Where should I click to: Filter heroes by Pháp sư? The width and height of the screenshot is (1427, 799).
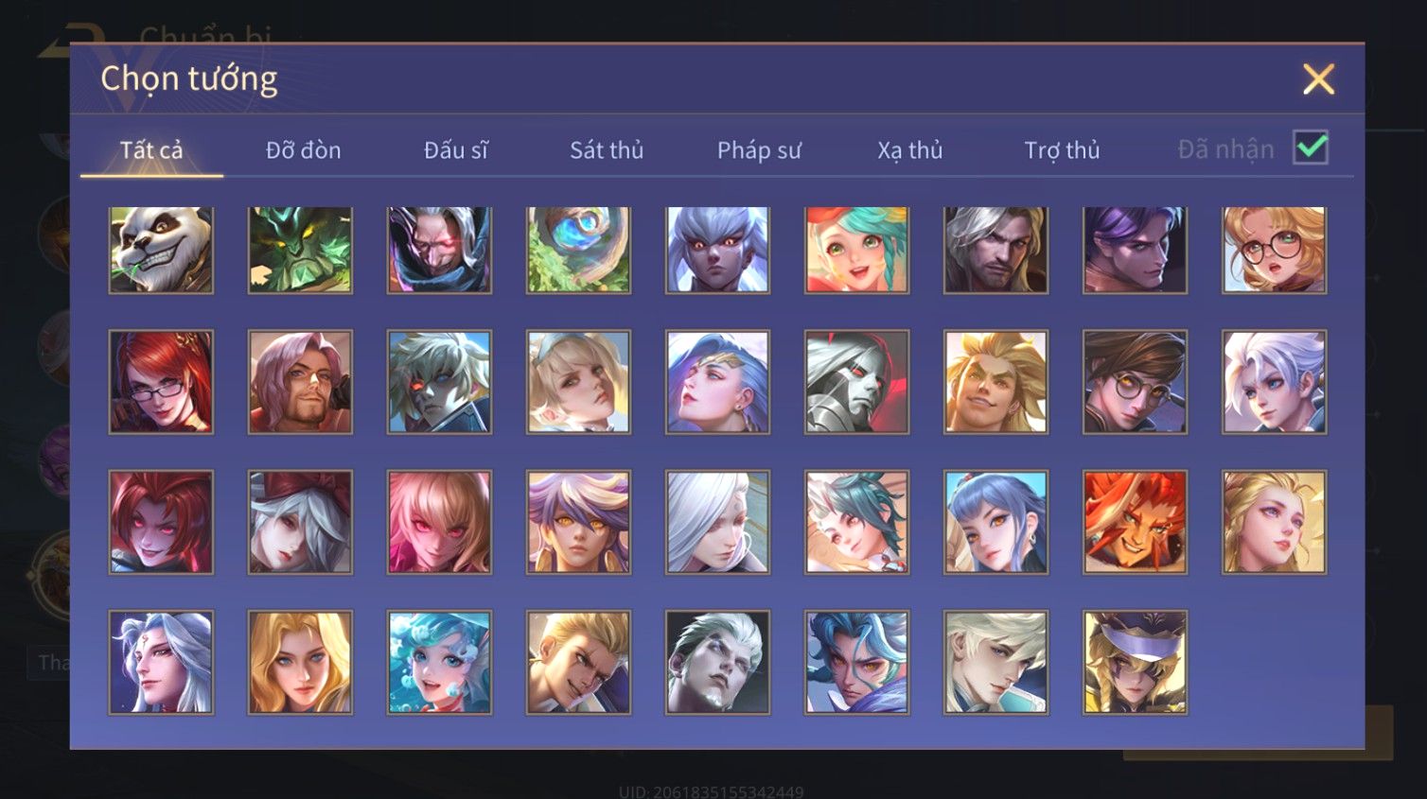click(759, 150)
